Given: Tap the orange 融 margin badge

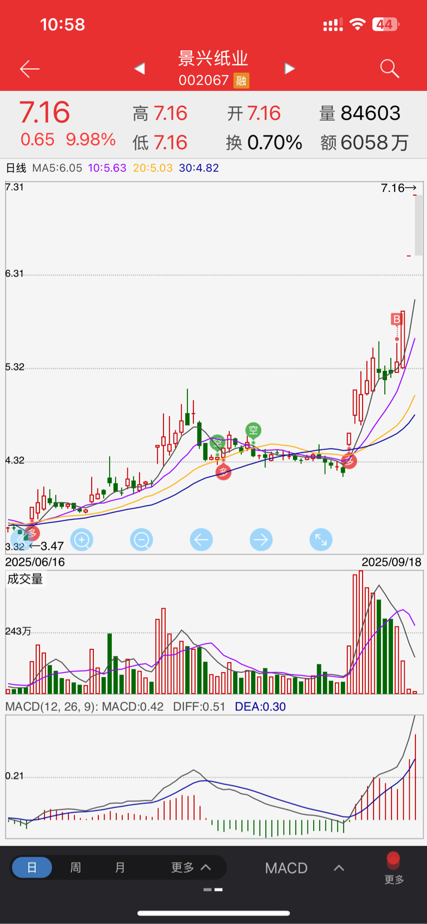Looking at the screenshot, I should [x=241, y=81].
